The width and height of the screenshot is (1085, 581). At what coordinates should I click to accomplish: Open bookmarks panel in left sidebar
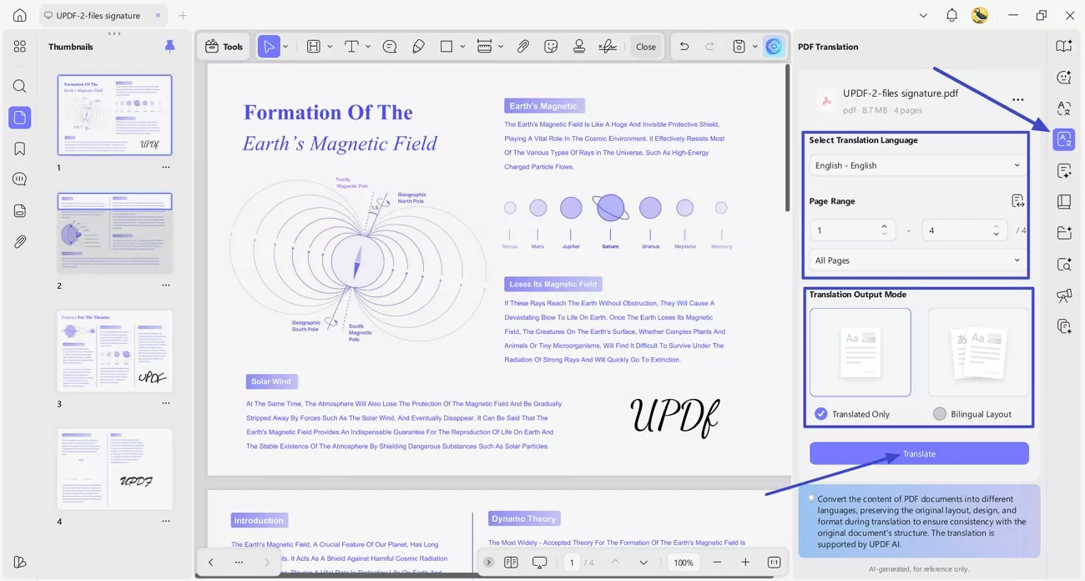(20, 149)
